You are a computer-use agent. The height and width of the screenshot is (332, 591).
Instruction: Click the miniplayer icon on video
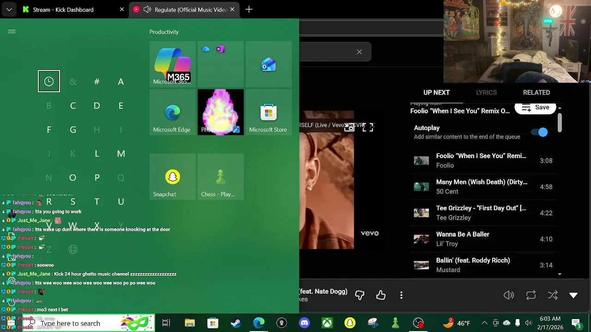coord(349,127)
